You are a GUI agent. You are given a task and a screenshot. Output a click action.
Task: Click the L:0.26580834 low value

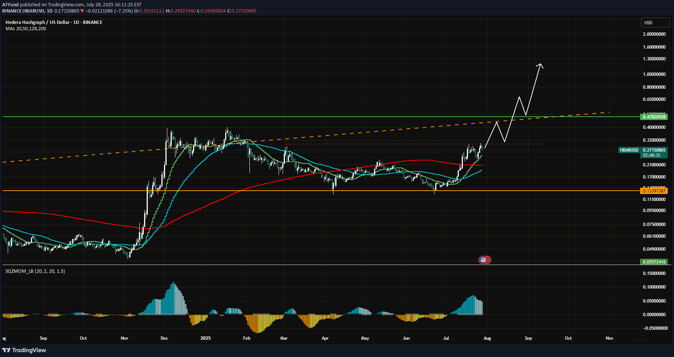tap(212, 11)
